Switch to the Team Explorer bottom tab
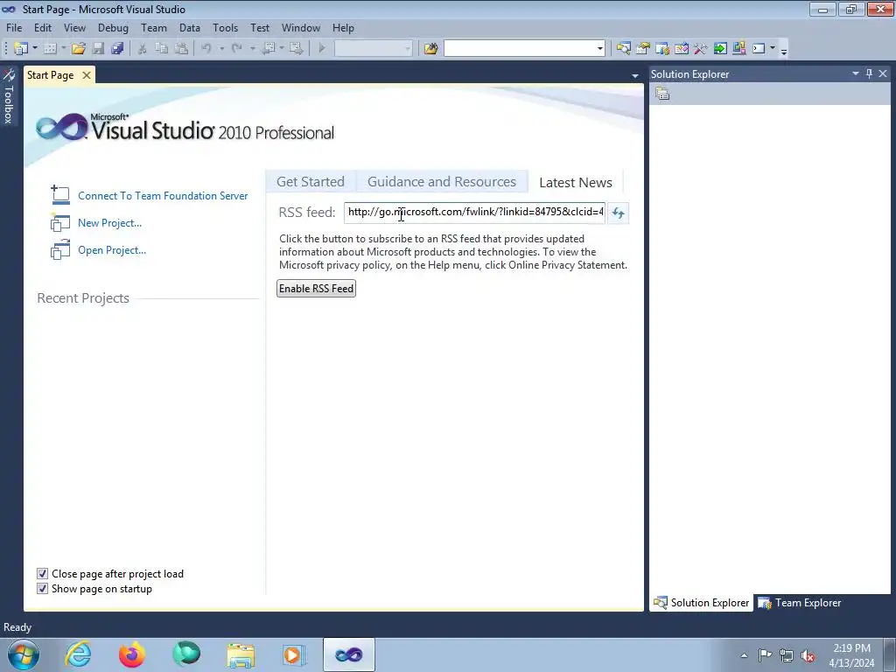This screenshot has height=672, width=896. pos(800,603)
